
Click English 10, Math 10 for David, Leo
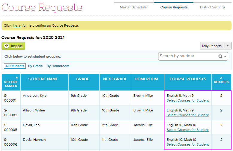click(x=181, y=125)
